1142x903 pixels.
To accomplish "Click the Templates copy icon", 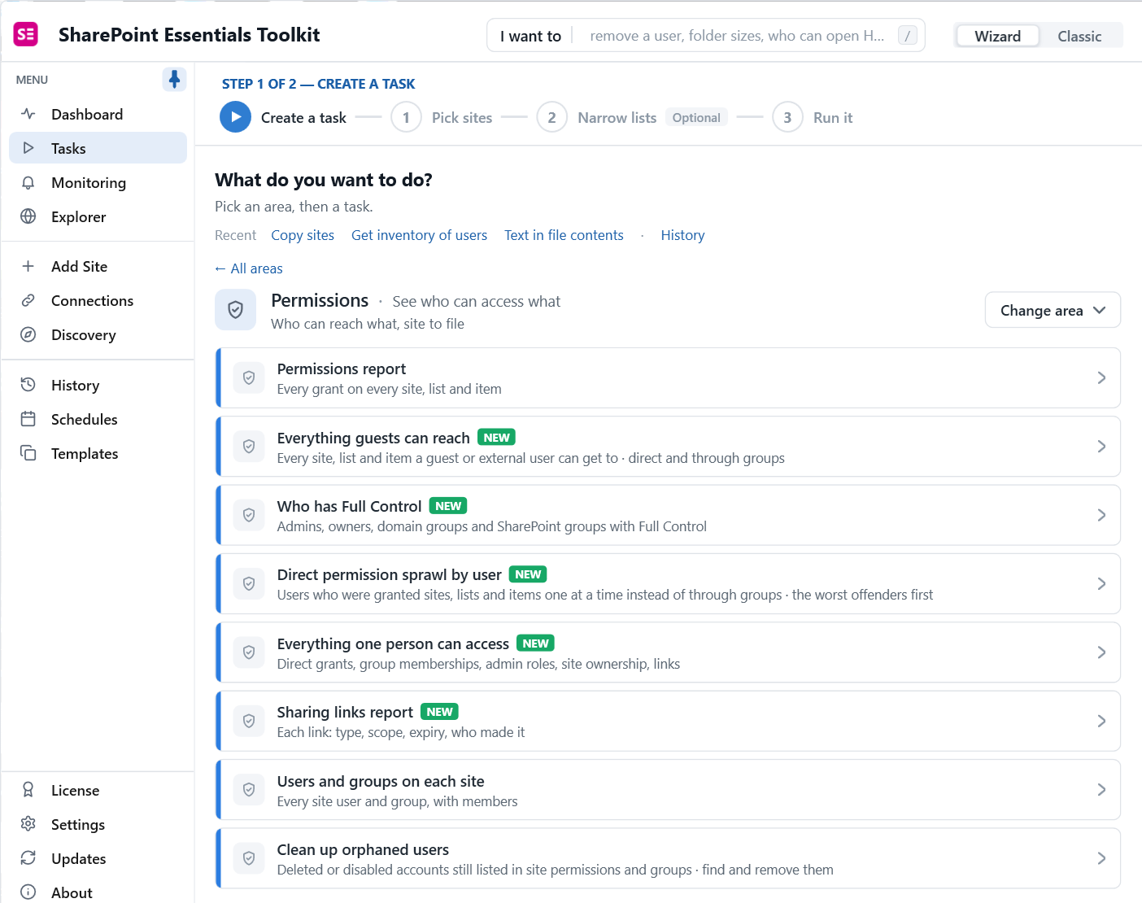I will 28,453.
